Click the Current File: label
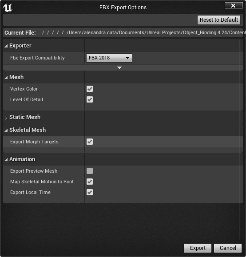 click(x=20, y=32)
